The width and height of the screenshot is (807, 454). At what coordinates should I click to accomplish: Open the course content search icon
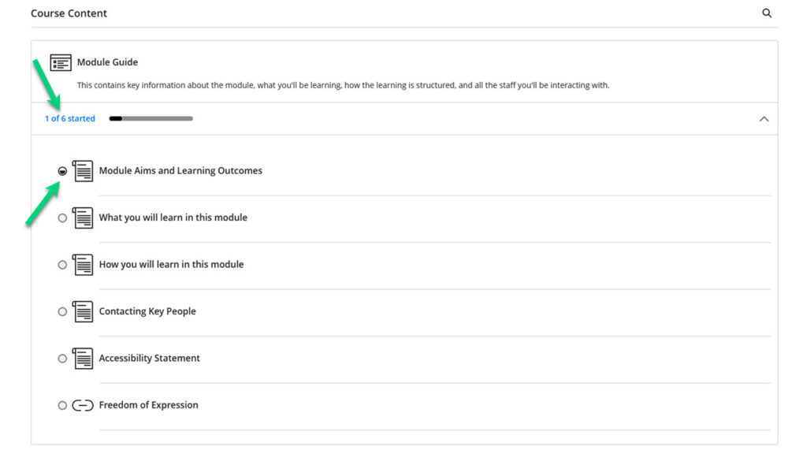pyautogui.click(x=766, y=13)
